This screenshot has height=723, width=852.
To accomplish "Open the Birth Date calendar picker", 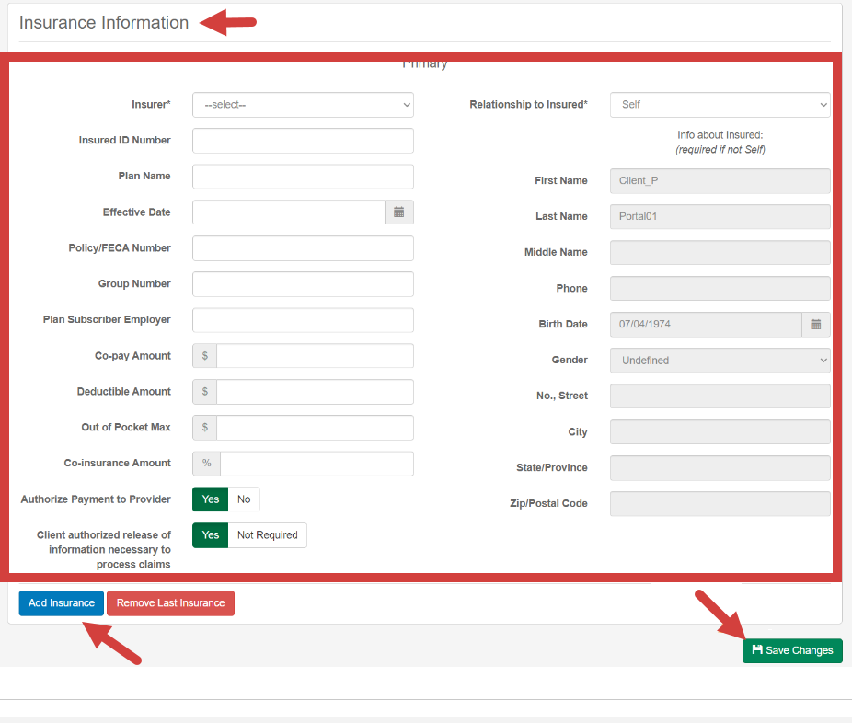I will 817,324.
